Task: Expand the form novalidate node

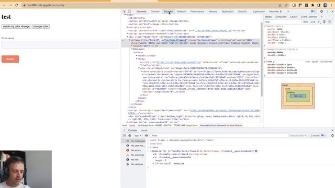Action: point(141,72)
